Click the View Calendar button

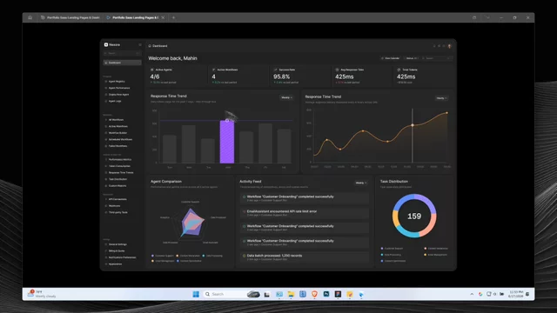(x=391, y=58)
